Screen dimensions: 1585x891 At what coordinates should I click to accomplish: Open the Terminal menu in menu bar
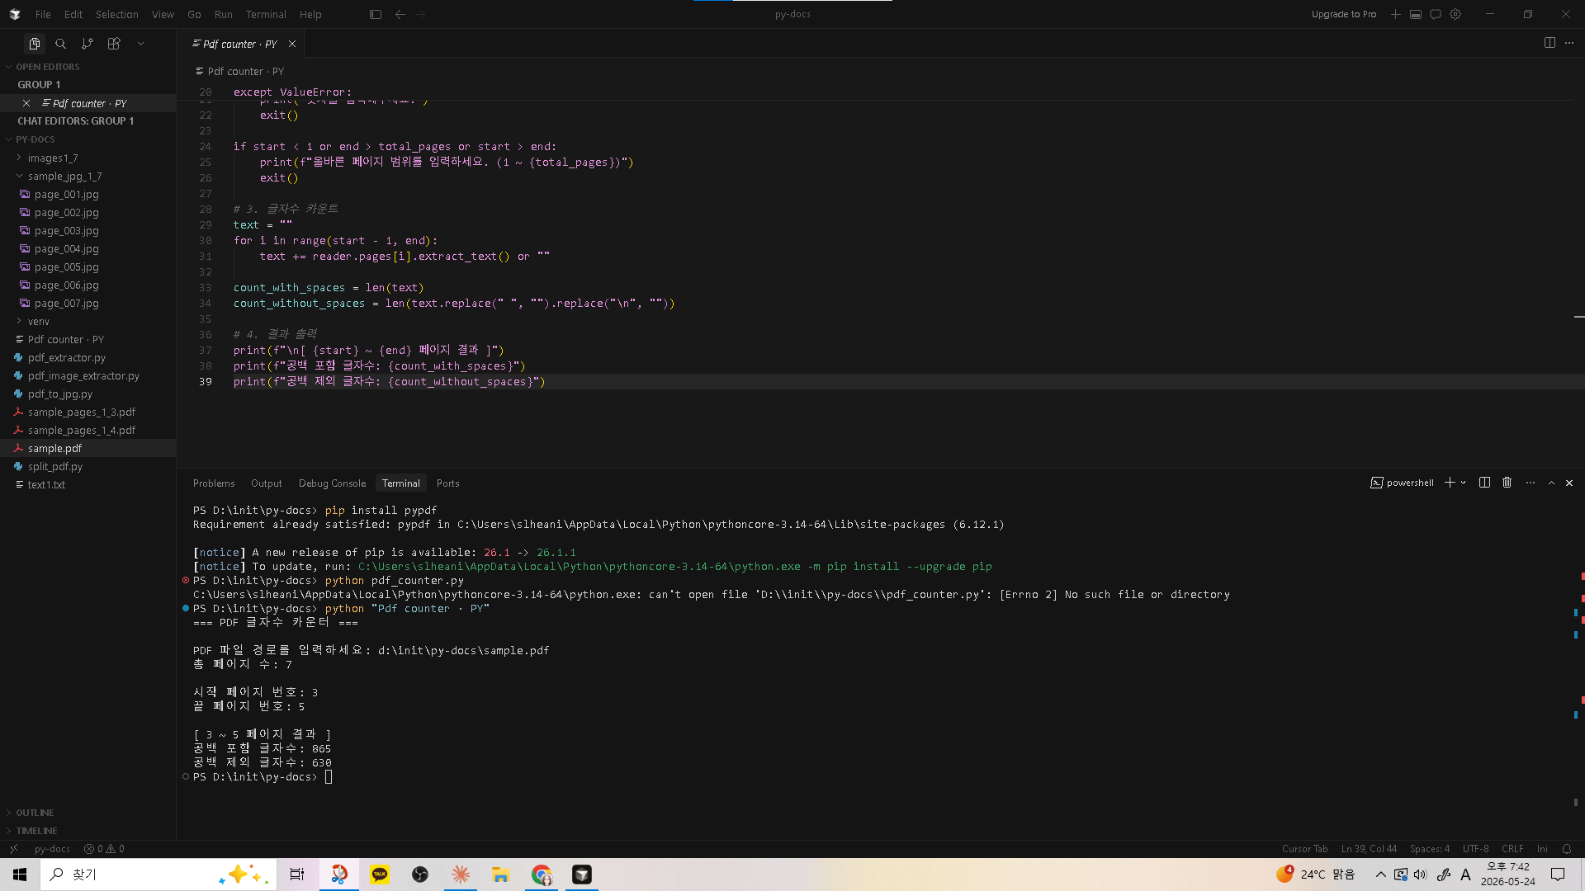tap(266, 14)
